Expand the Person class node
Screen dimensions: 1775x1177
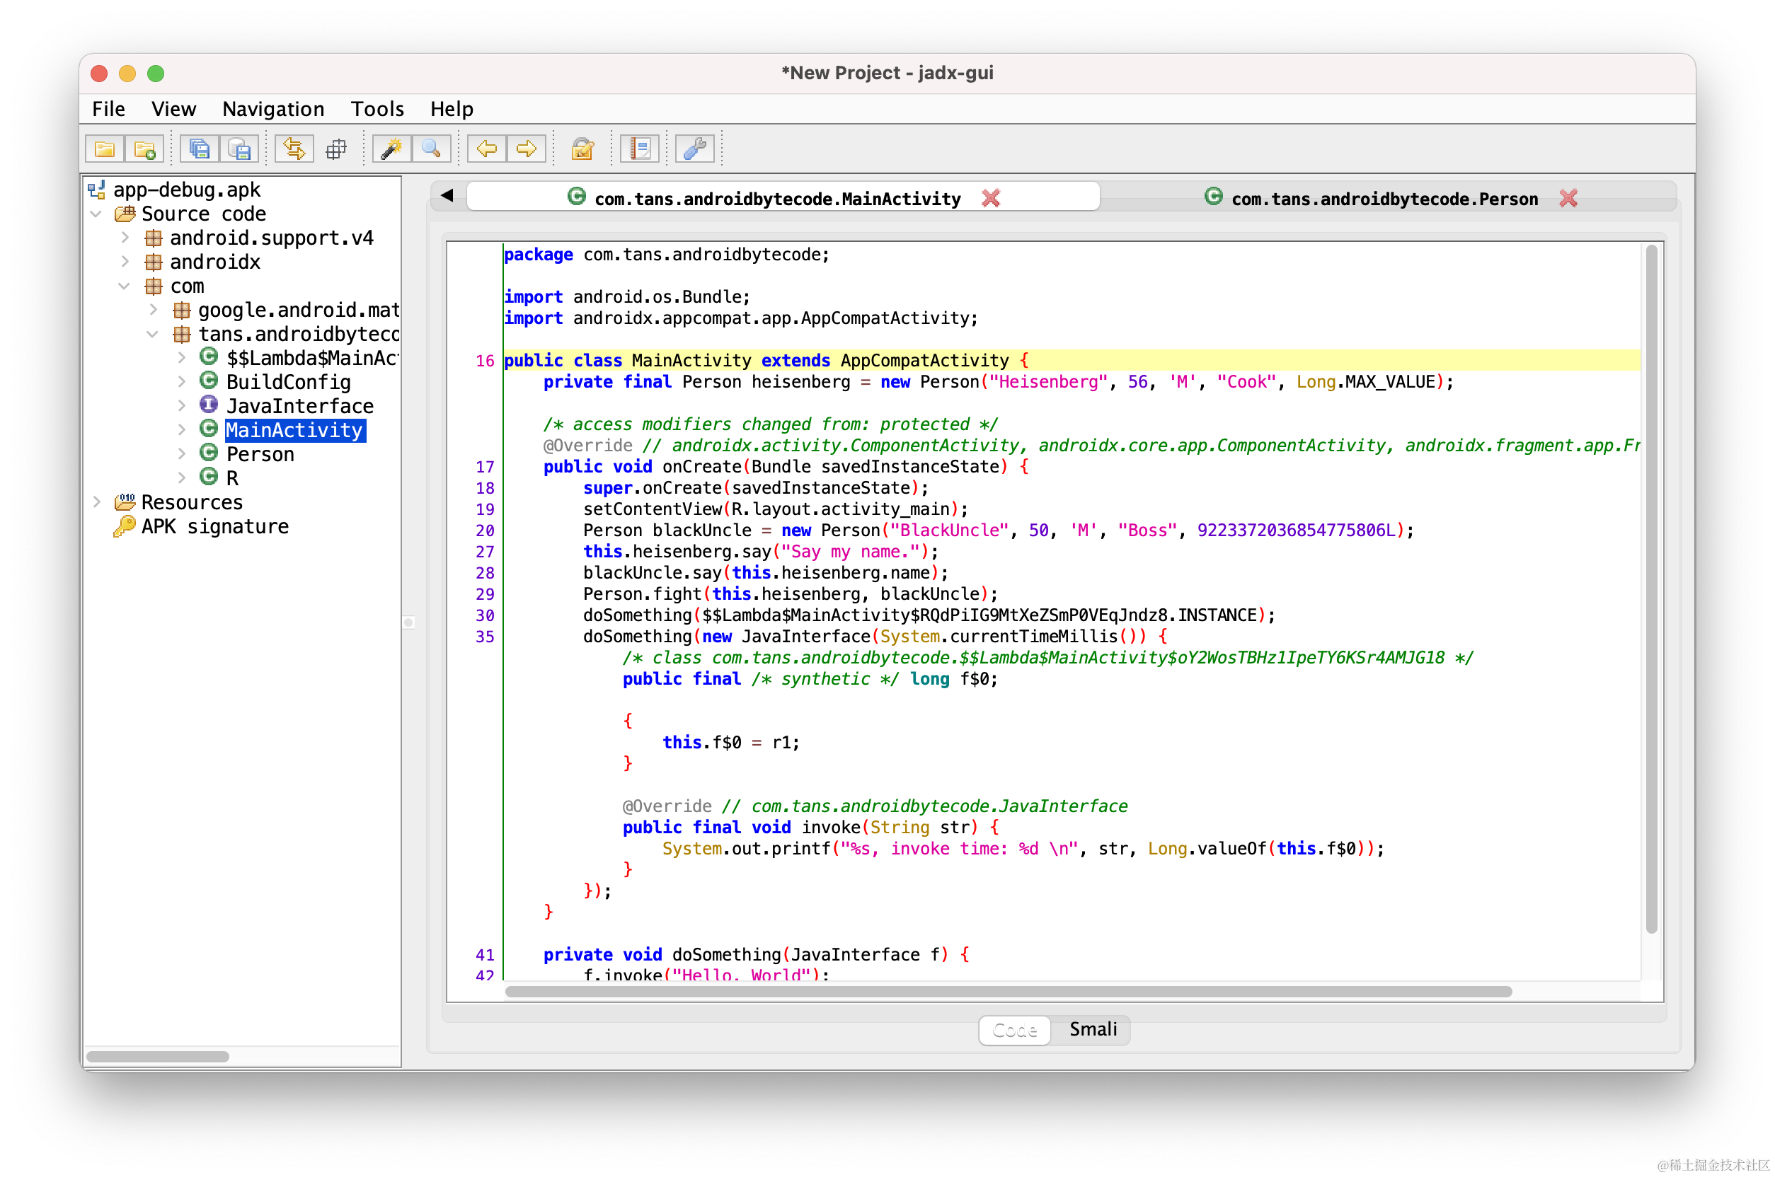click(x=182, y=454)
